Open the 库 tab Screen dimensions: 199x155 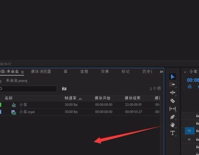click(x=66, y=71)
